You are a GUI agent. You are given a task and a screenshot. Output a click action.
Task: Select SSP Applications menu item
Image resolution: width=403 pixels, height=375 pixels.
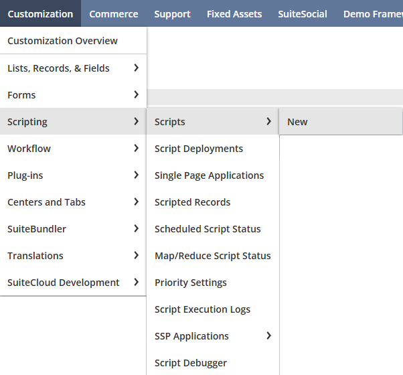pyautogui.click(x=213, y=336)
